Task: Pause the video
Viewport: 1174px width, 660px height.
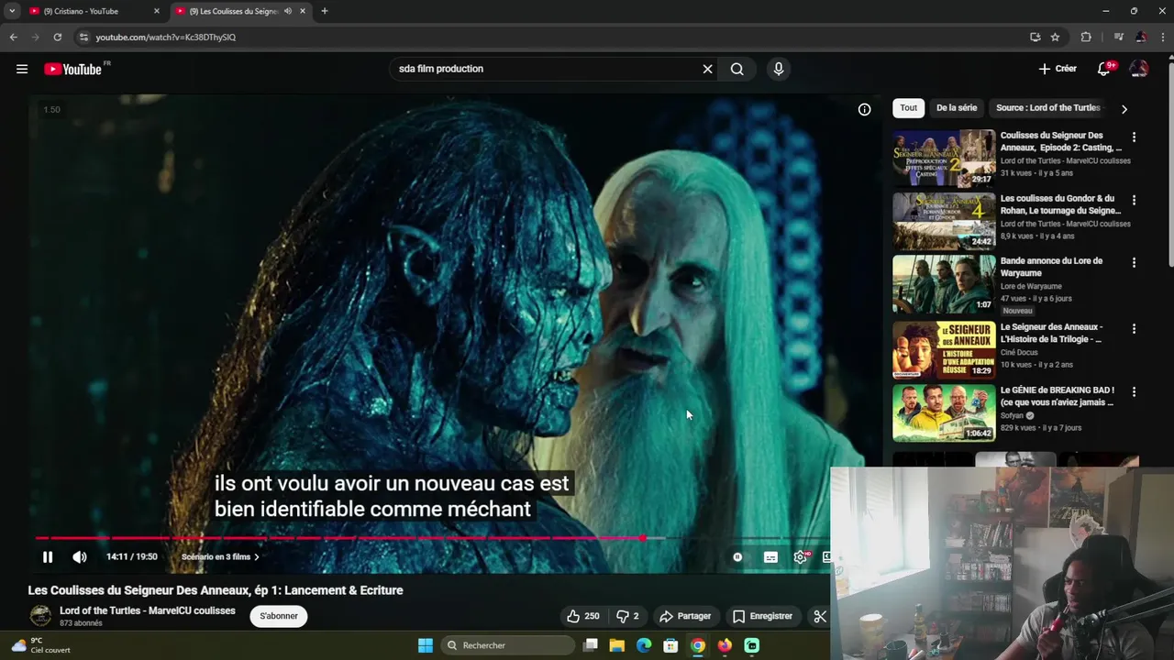Action: click(x=48, y=556)
